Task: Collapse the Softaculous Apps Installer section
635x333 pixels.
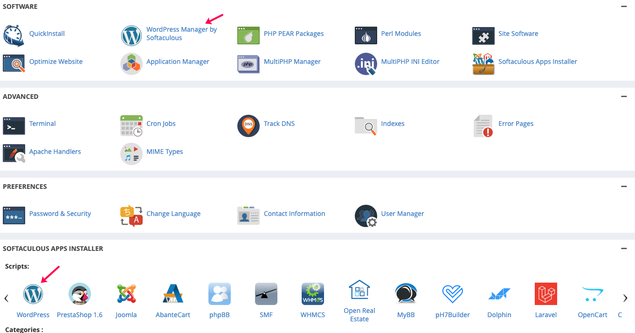Action: click(x=623, y=249)
